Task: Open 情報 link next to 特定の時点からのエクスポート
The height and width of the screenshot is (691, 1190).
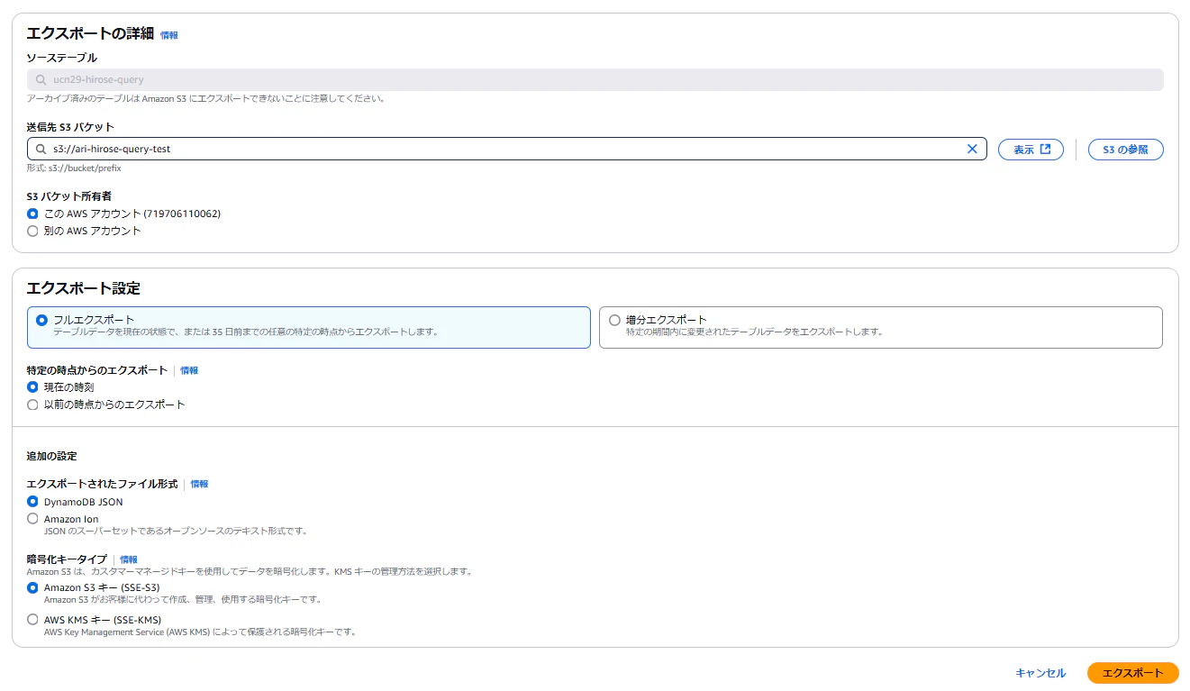Action: (x=189, y=370)
